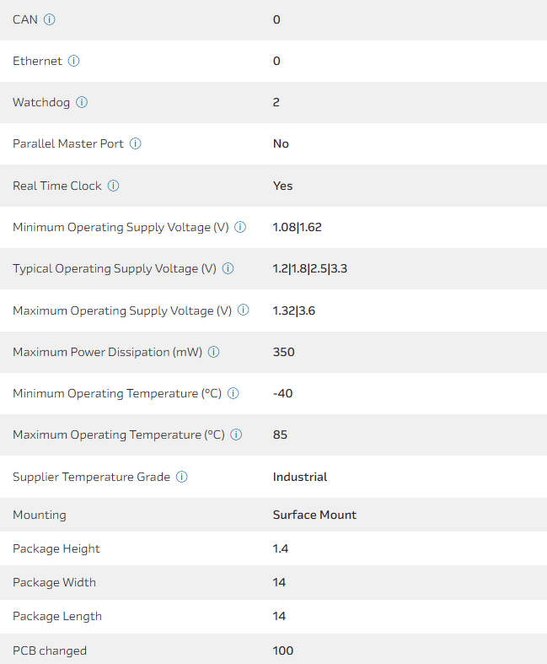This screenshot has height=664, width=547.
Task: Click the Real Time Clock Yes value
Action: [283, 186]
